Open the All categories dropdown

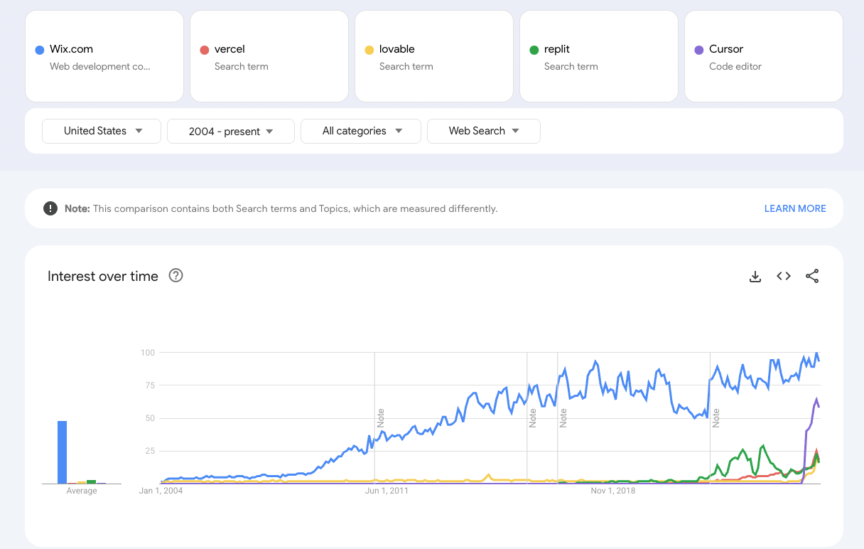coord(361,131)
